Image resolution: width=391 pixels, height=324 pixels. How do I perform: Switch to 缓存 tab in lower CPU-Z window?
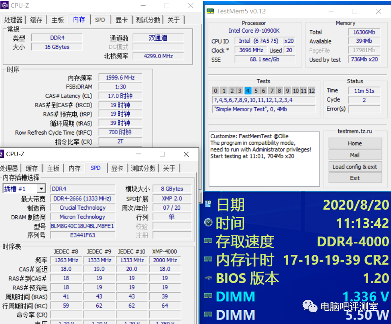click(32, 168)
